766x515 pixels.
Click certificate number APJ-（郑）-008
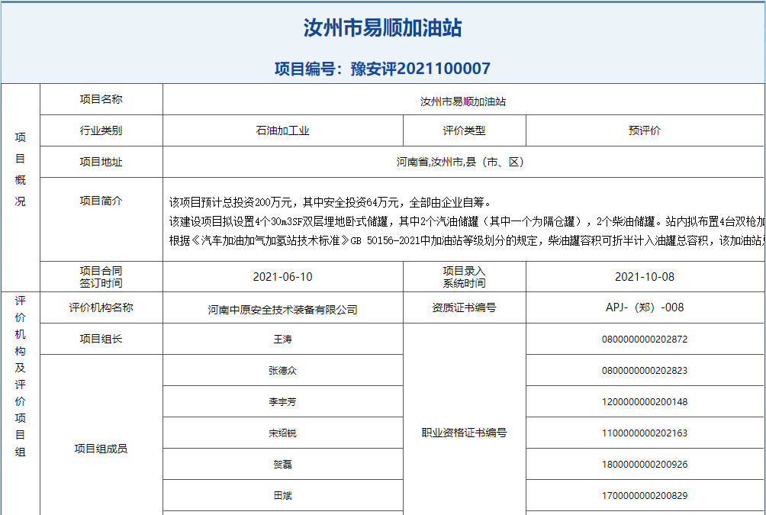point(645,307)
